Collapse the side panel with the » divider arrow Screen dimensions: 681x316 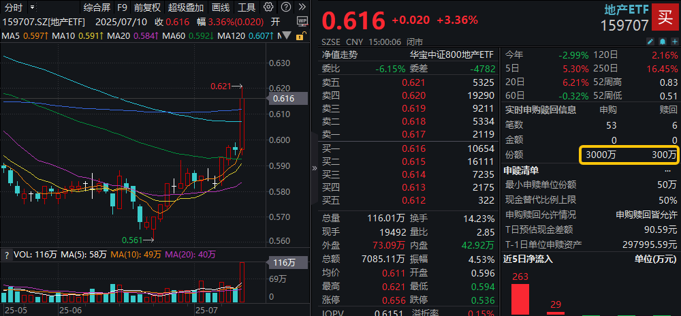tap(315, 168)
